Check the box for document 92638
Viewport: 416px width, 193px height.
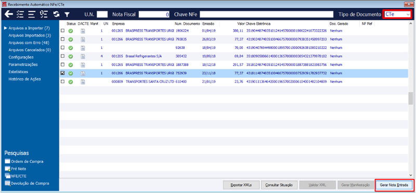pyautogui.click(x=62, y=48)
